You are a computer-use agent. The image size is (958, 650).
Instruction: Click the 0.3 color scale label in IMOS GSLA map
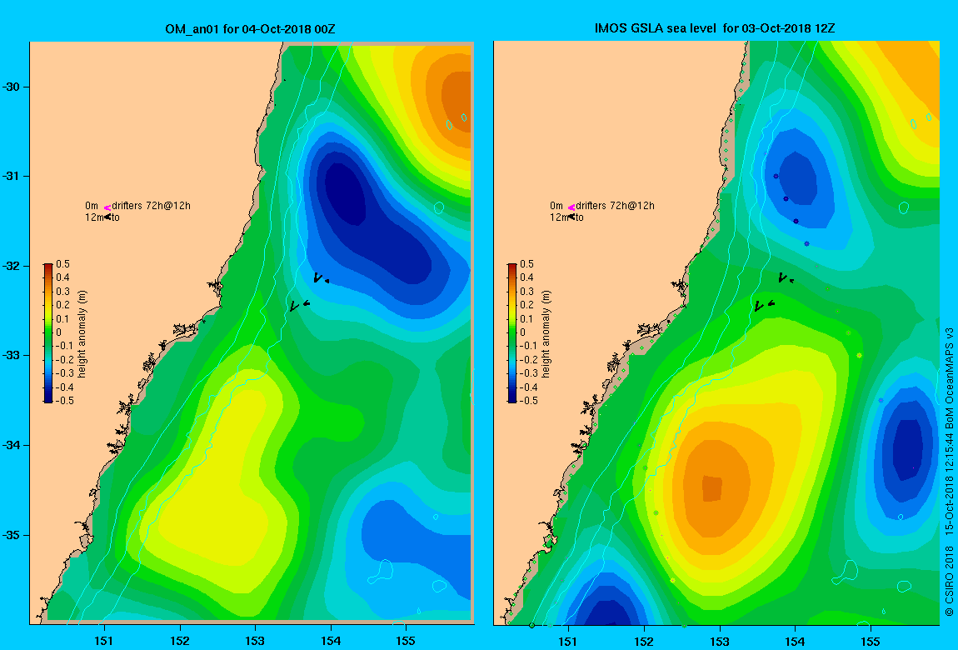coord(526,292)
